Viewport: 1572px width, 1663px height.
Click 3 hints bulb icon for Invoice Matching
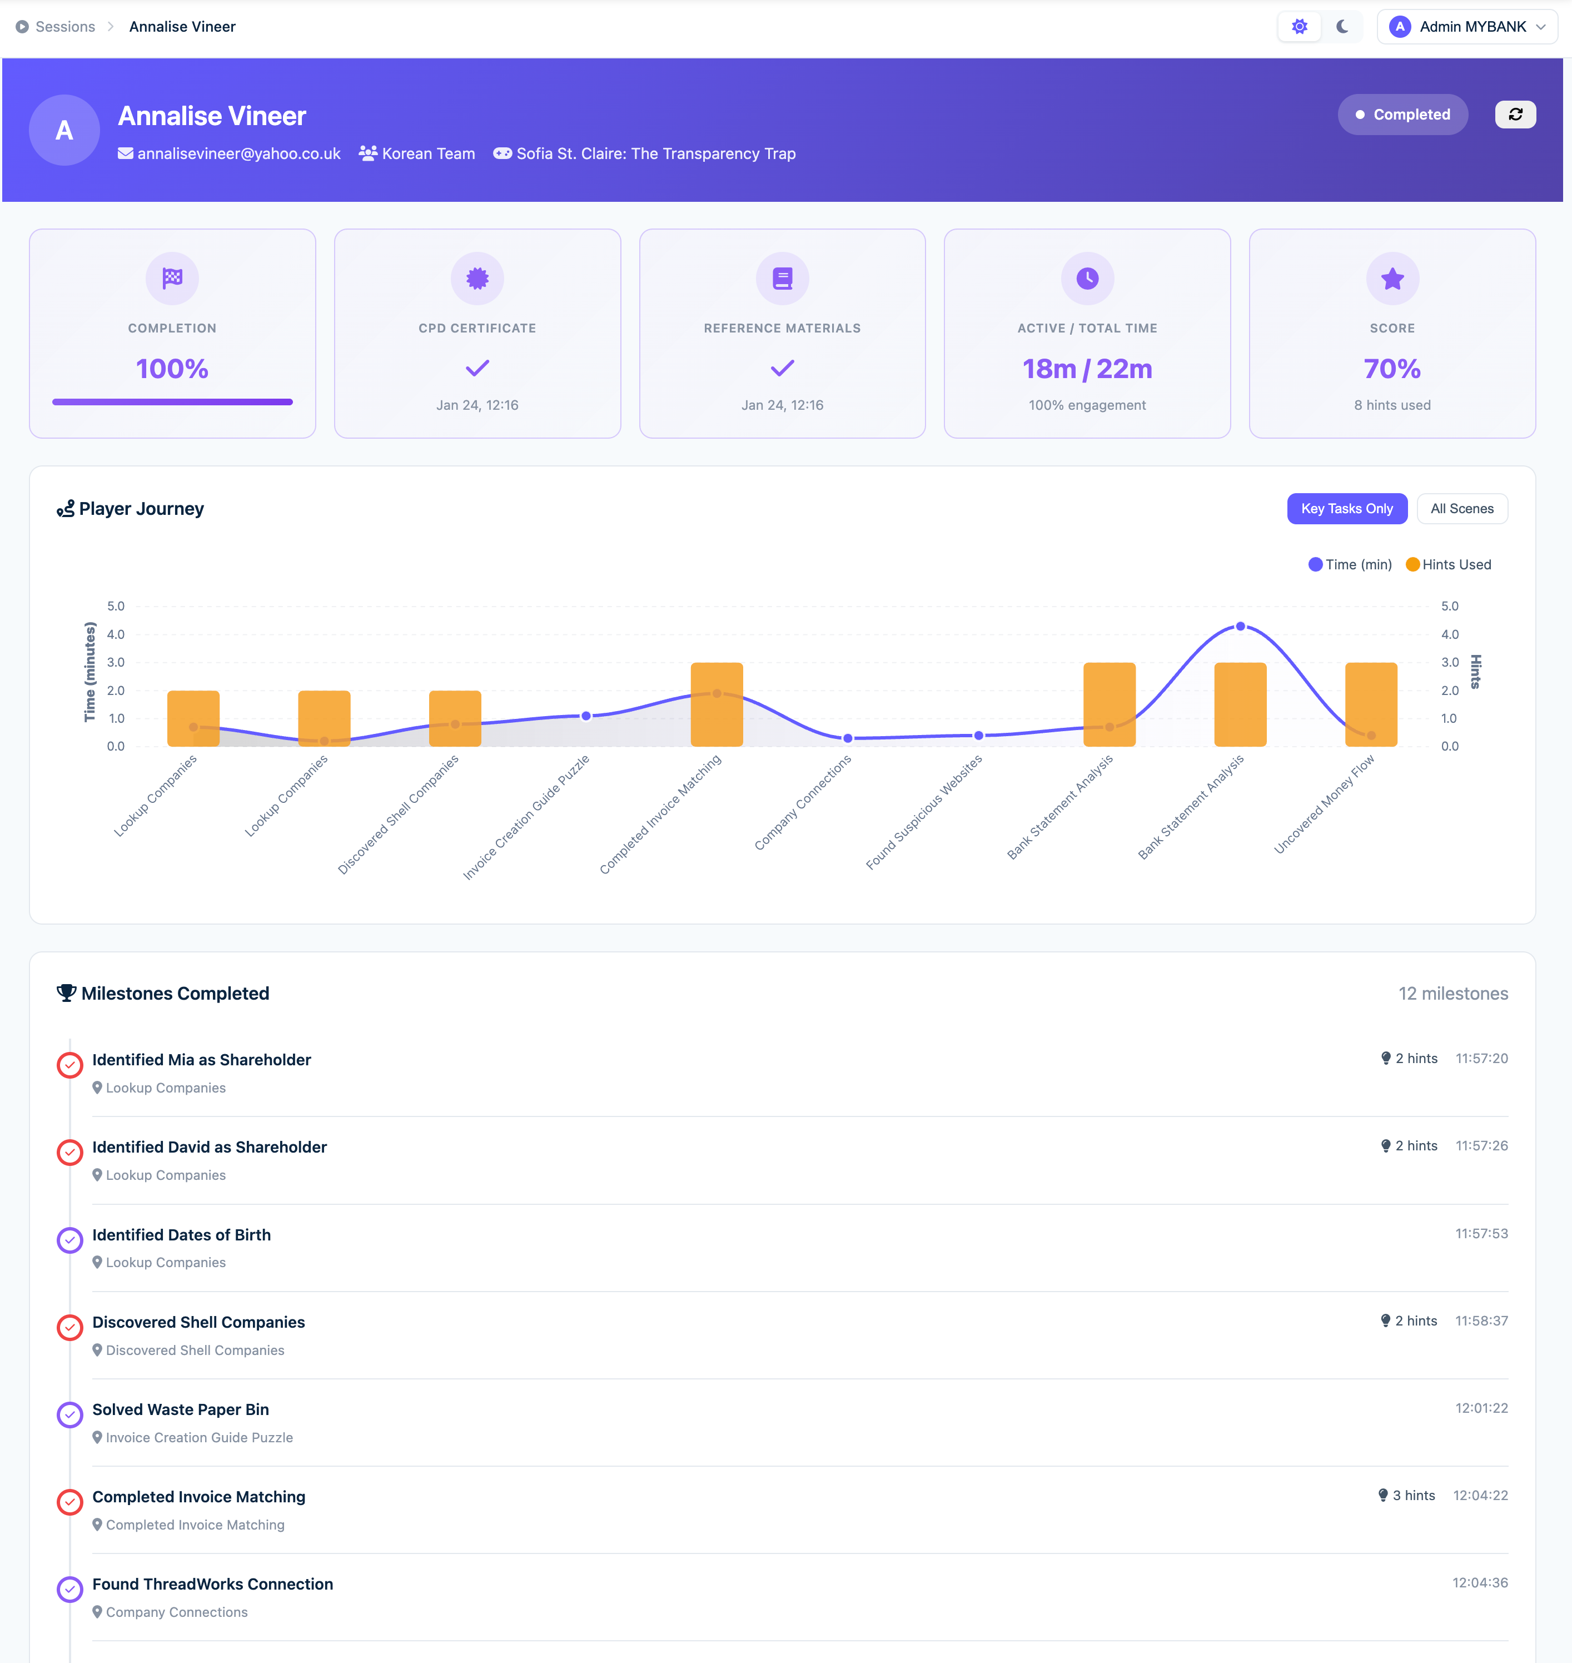pyautogui.click(x=1384, y=1495)
